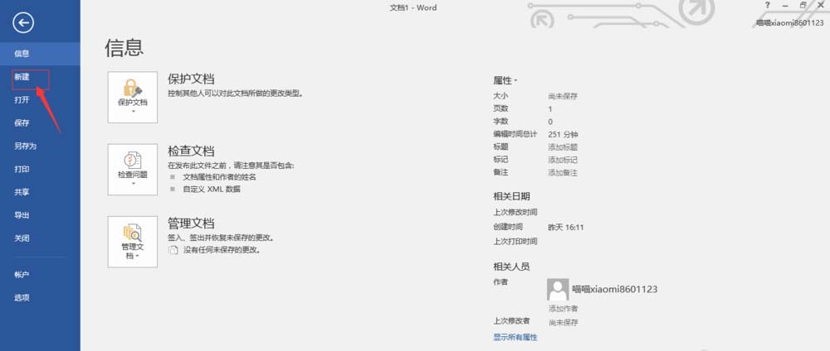The height and width of the screenshot is (351, 830).
Task: Open the Protect Document (保护文档) lock button
Action: [132, 97]
